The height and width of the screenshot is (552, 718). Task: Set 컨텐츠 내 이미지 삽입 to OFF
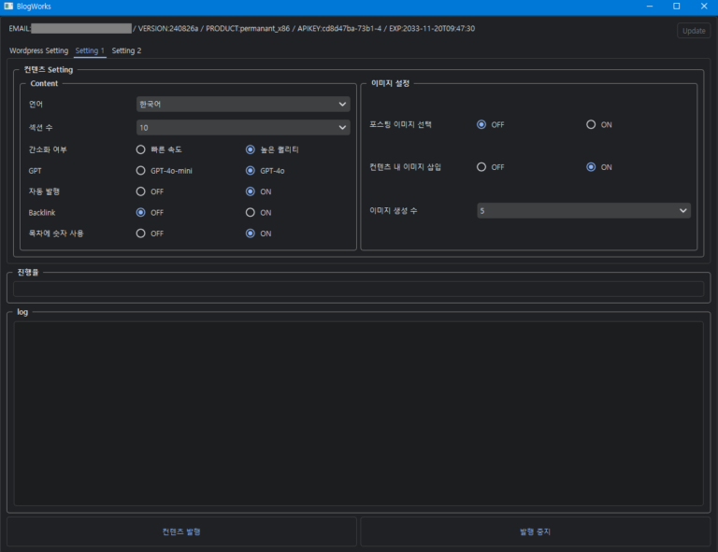481,167
